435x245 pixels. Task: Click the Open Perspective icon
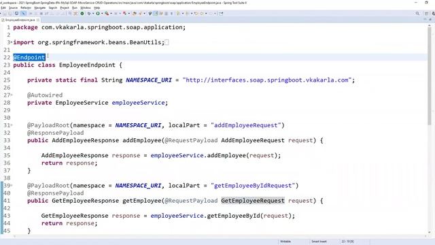(427, 14)
